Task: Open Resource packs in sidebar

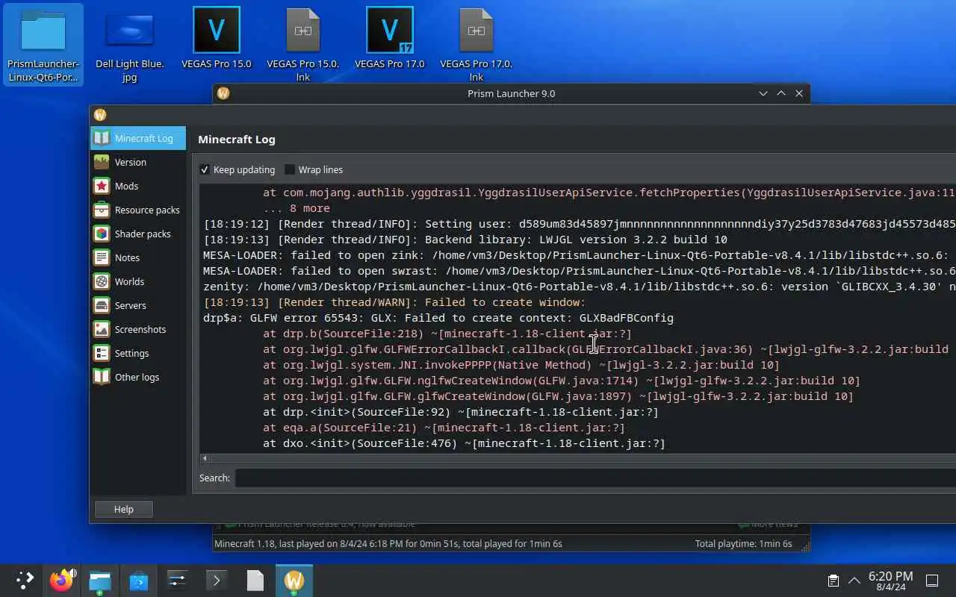Action: 138,210
